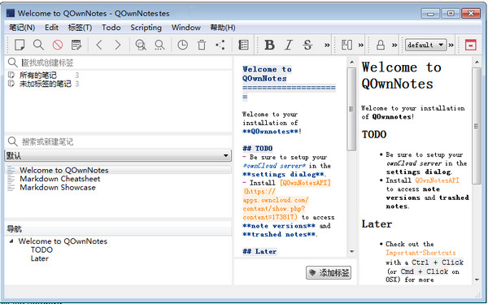Select the Markdown Cheatsheet note
488x304 pixels.
click(x=59, y=179)
